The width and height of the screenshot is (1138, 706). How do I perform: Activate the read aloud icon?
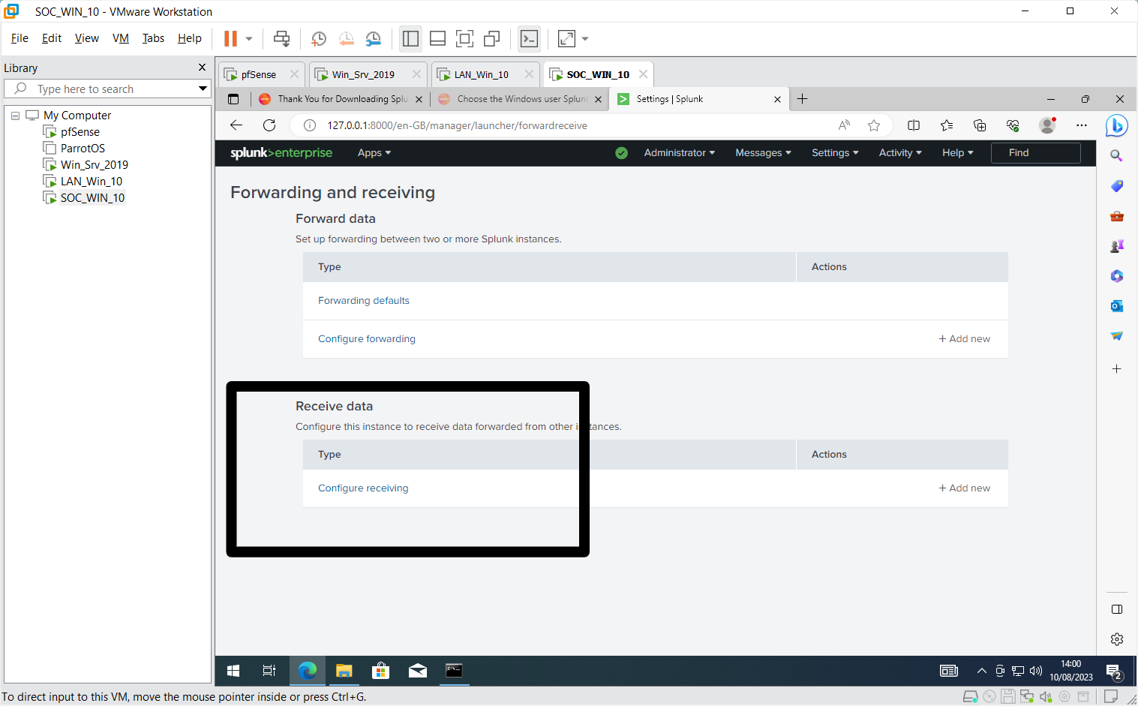coord(844,125)
